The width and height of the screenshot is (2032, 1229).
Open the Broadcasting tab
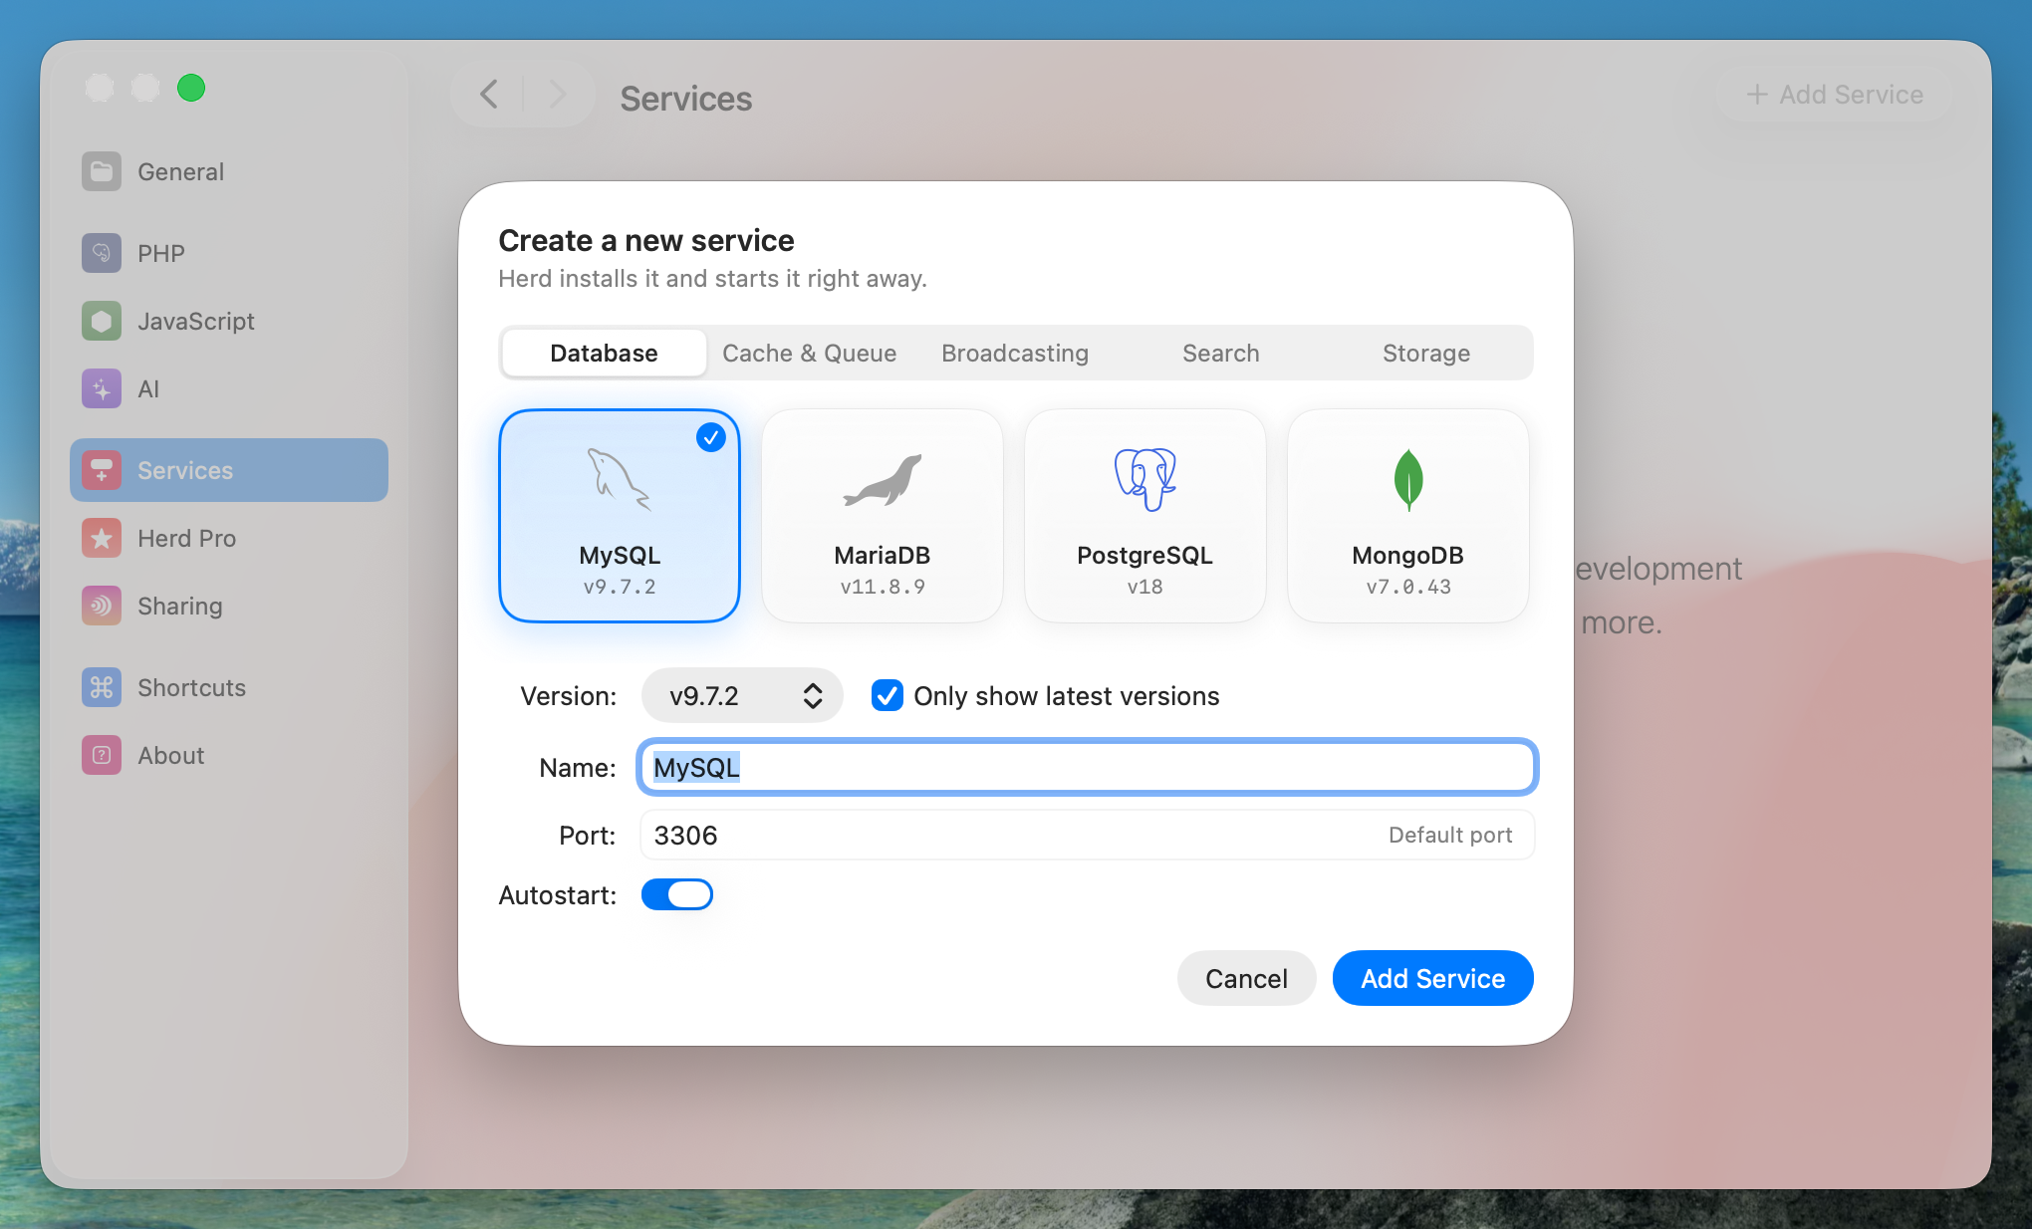1015,353
